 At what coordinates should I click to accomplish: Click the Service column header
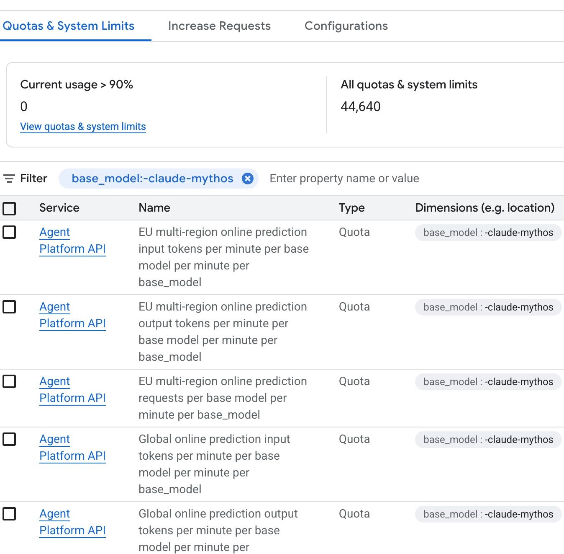click(59, 208)
